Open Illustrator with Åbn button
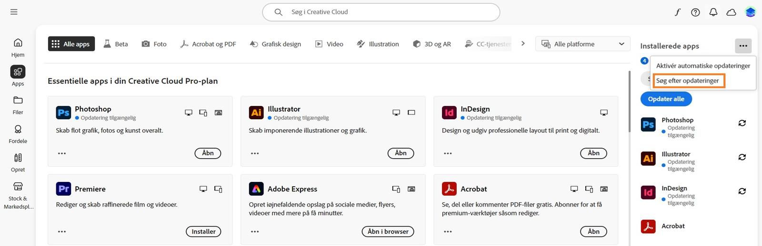762x246 pixels. pos(401,153)
